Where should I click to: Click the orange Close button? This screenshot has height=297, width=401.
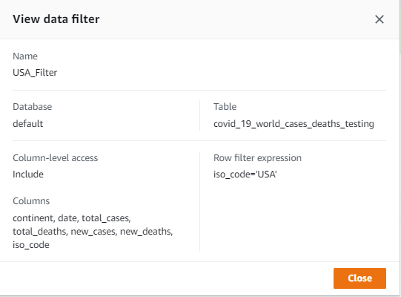[359, 278]
